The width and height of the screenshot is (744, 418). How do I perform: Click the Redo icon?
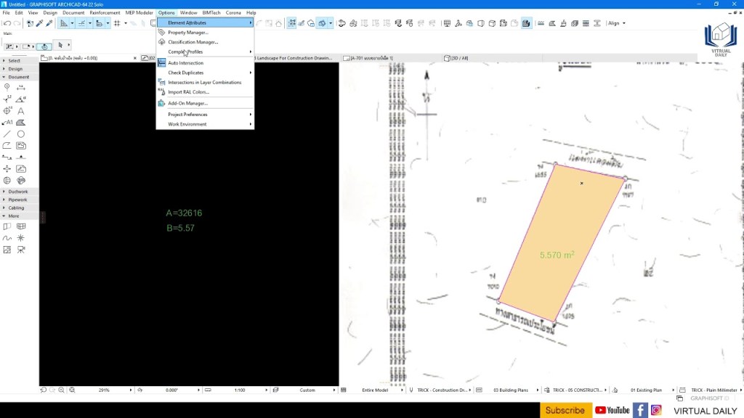pyautogui.click(x=17, y=24)
